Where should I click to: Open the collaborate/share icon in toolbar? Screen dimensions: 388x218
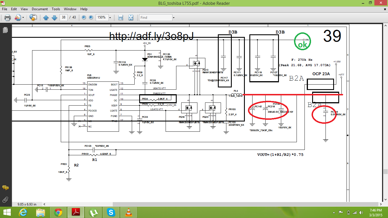[x=17, y=18]
